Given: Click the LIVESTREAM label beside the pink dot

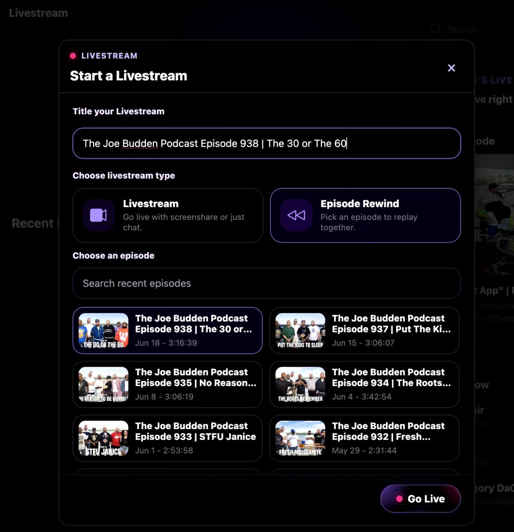Looking at the screenshot, I should 109,56.
